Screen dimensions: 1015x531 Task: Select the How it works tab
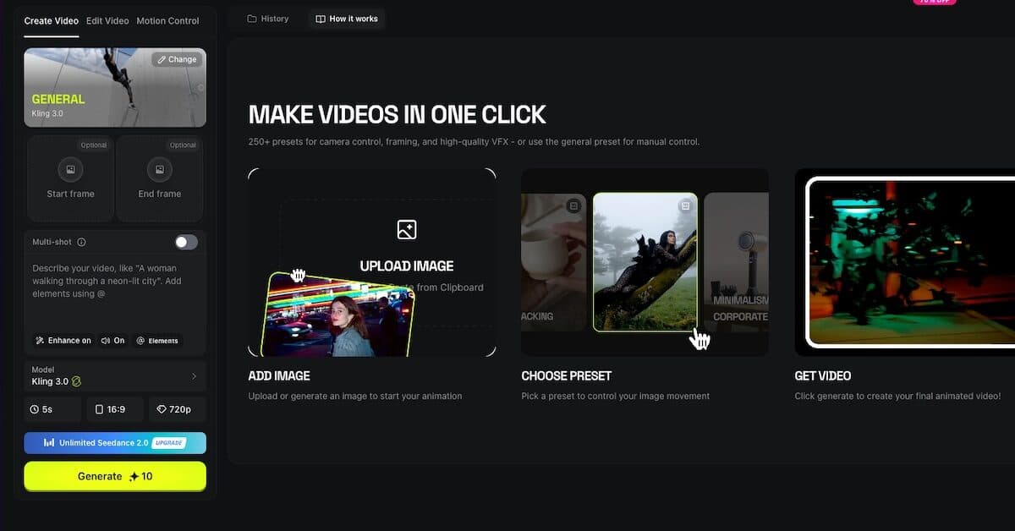tap(347, 19)
